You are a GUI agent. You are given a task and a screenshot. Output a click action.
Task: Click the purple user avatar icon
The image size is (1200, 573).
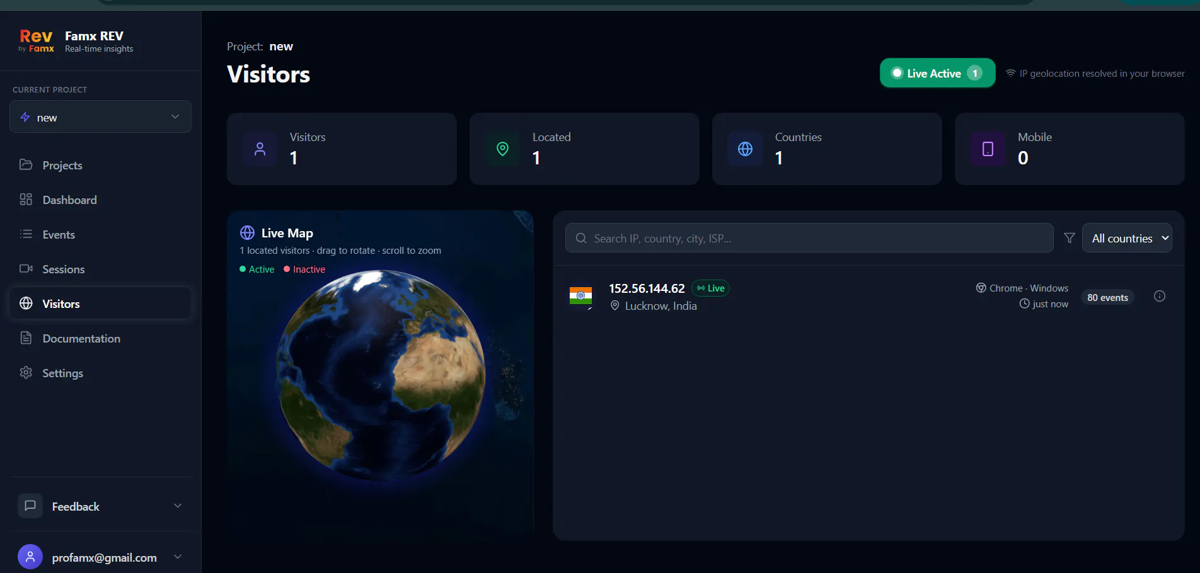click(30, 557)
